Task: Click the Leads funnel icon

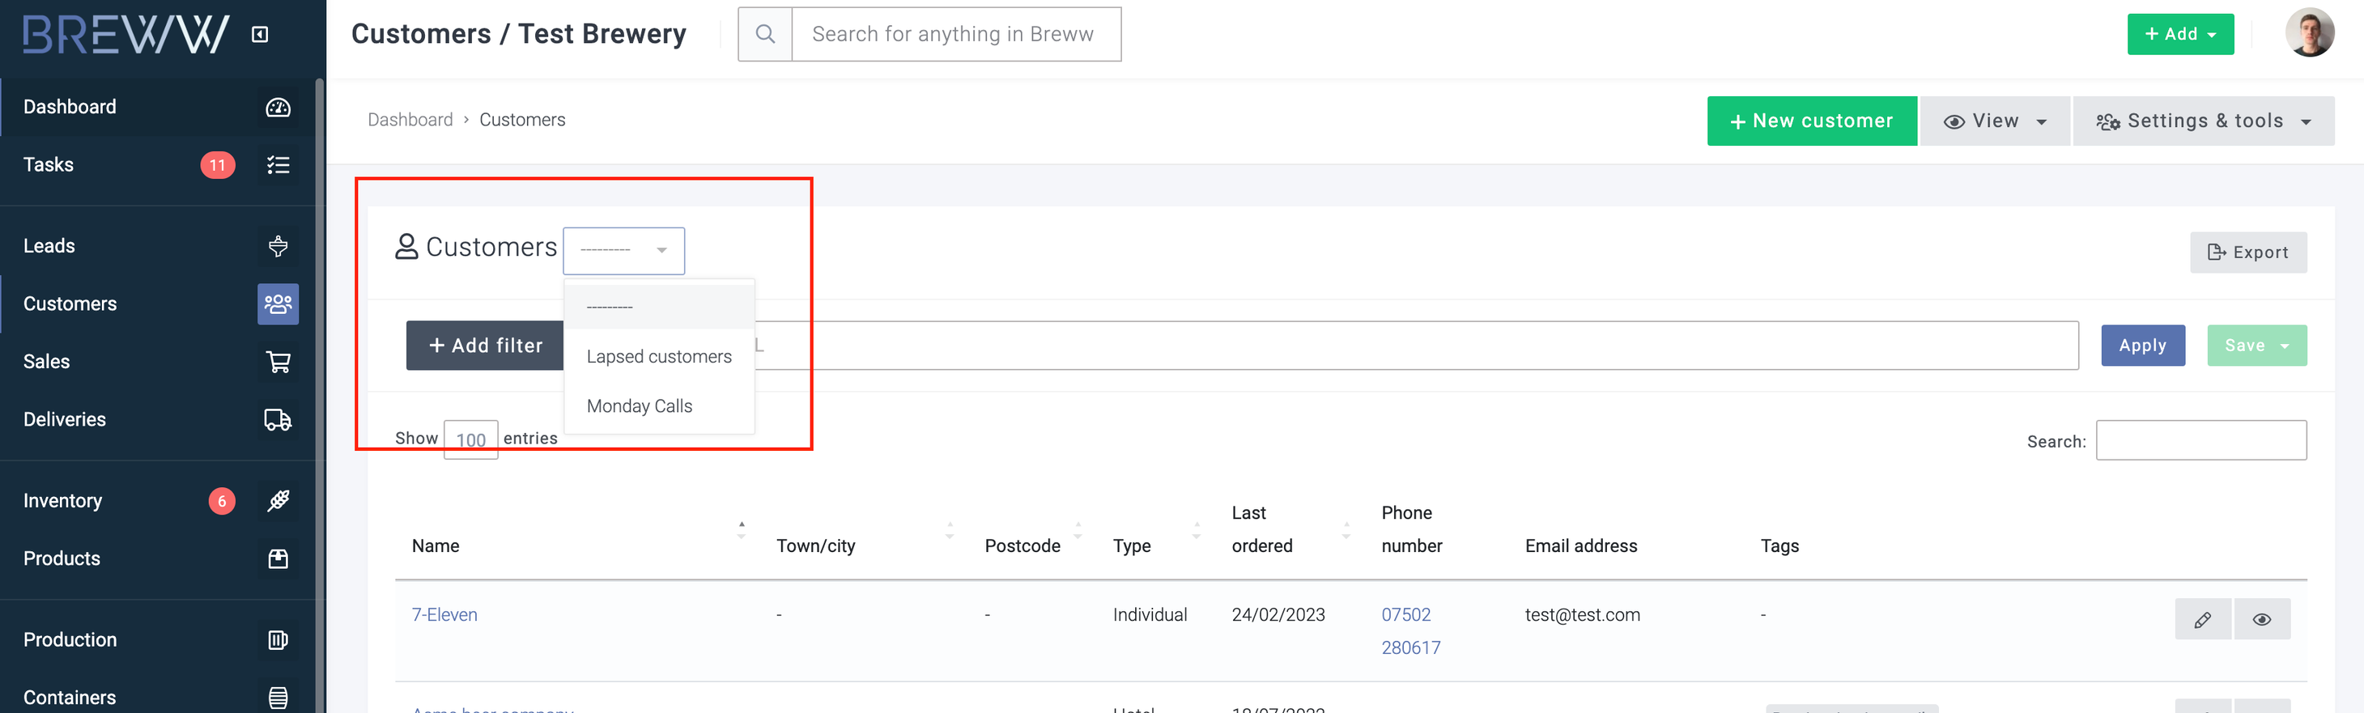Action: coord(278,246)
